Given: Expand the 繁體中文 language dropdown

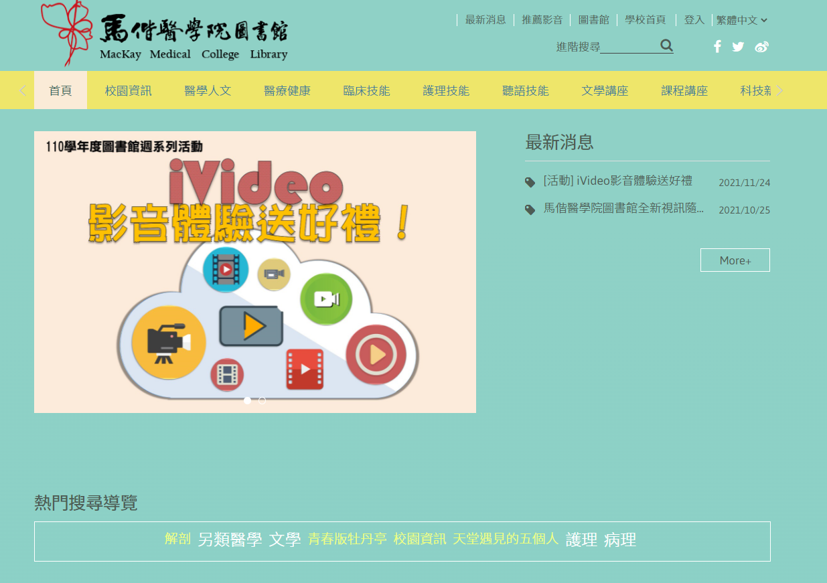Looking at the screenshot, I should tap(741, 20).
